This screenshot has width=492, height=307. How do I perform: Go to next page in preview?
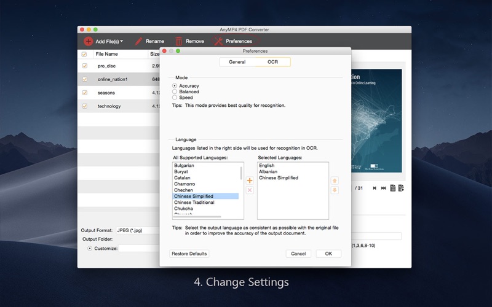[375, 188]
